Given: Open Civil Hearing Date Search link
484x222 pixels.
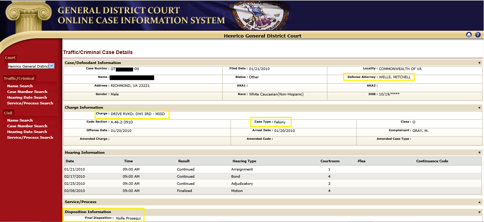Looking at the screenshot, I should (27, 132).
